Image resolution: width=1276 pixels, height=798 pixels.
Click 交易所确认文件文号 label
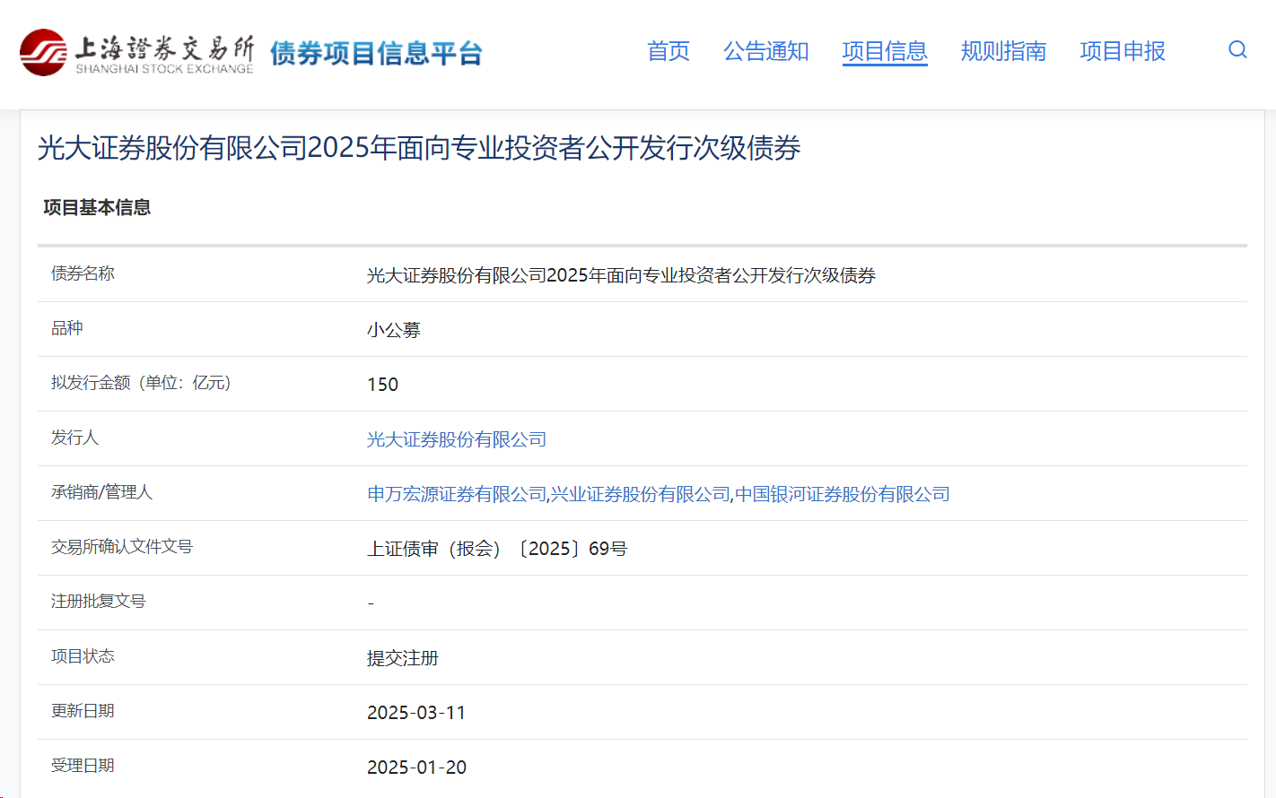pos(122,547)
